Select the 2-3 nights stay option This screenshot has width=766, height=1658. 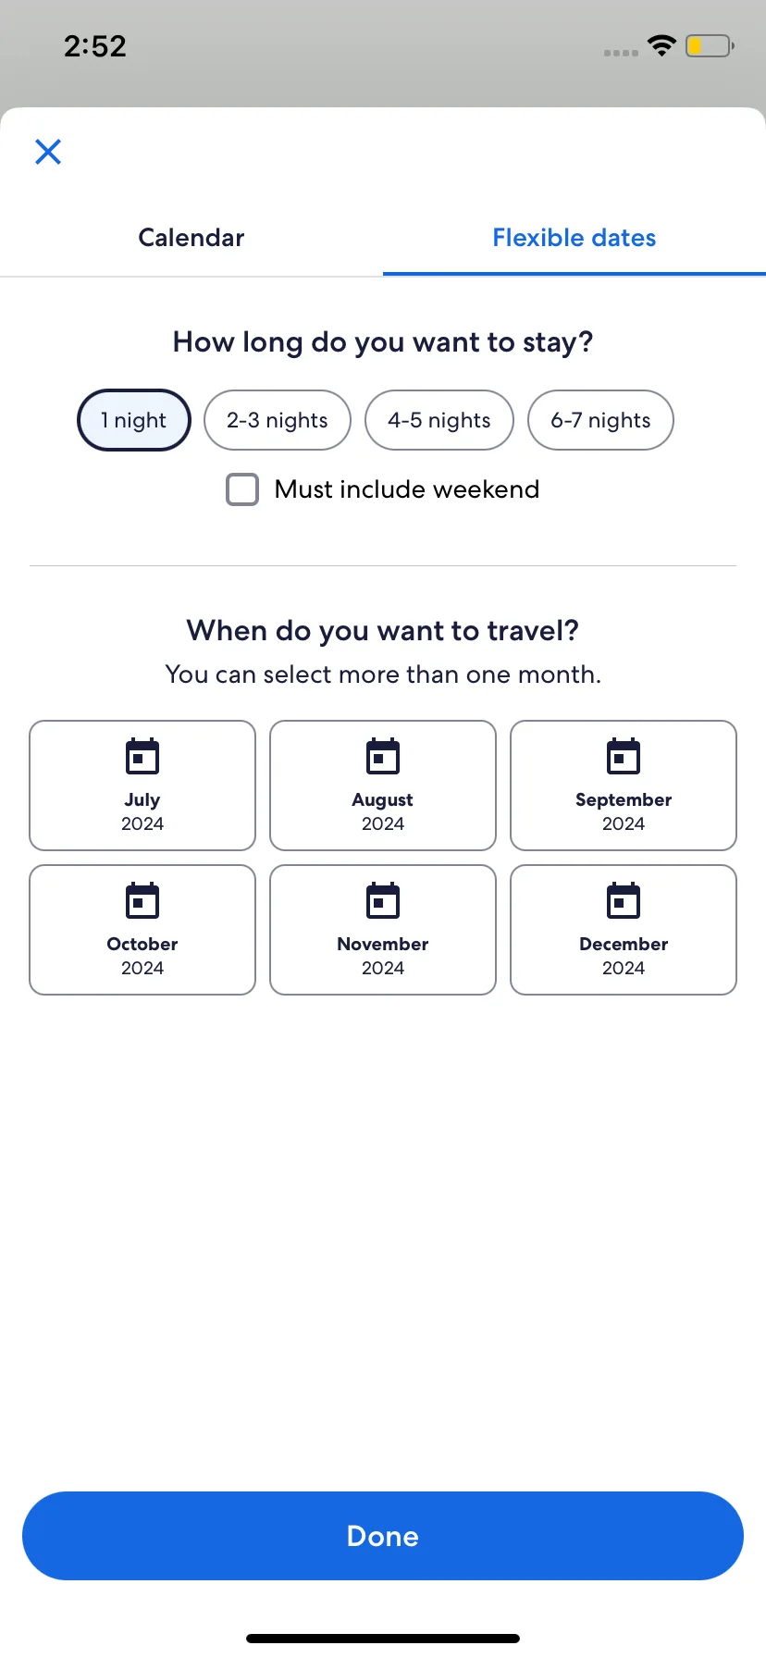(278, 420)
